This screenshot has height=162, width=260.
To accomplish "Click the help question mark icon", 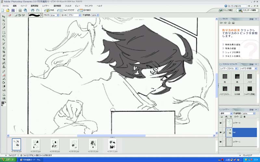I will [x=226, y=6].
